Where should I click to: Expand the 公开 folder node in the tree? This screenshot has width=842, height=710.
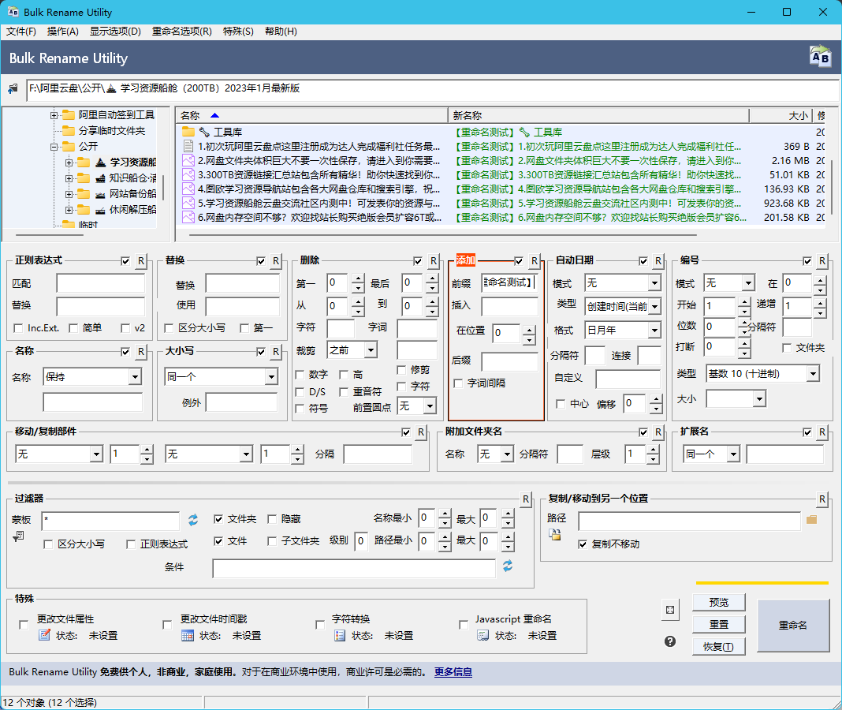click(55, 147)
